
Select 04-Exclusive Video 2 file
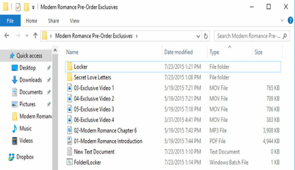point(173,99)
